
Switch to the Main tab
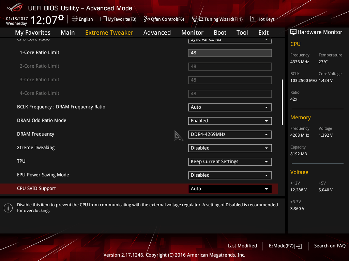(x=68, y=33)
